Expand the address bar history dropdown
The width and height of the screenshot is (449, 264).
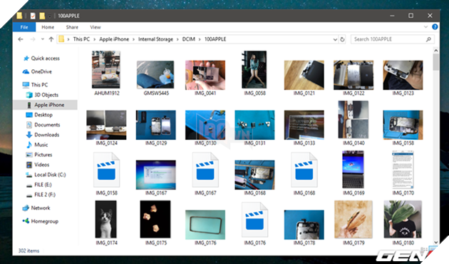[x=335, y=39]
